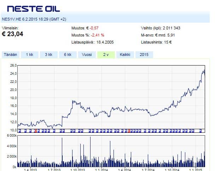Show full history with Kaikki tab
Screen dimensions: 215x171
coord(125,55)
